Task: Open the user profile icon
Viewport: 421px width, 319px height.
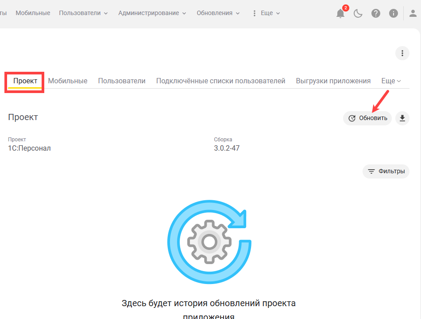Action: [413, 13]
